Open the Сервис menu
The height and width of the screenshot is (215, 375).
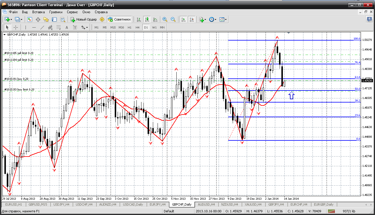[72, 12]
